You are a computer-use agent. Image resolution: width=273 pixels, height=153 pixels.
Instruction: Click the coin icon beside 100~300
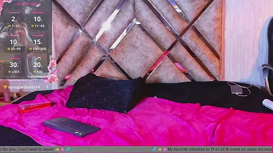pos(31,49)
